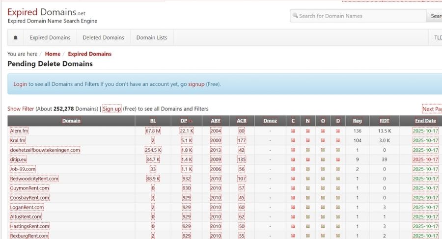
Task: Click the C column status icon for Alem.fm
Action: click(x=293, y=131)
